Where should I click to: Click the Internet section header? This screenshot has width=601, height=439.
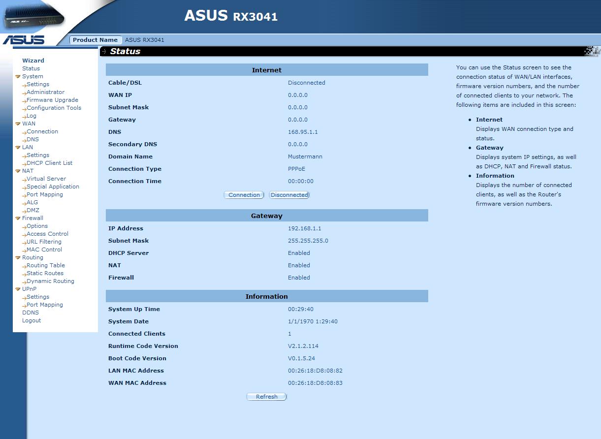267,70
